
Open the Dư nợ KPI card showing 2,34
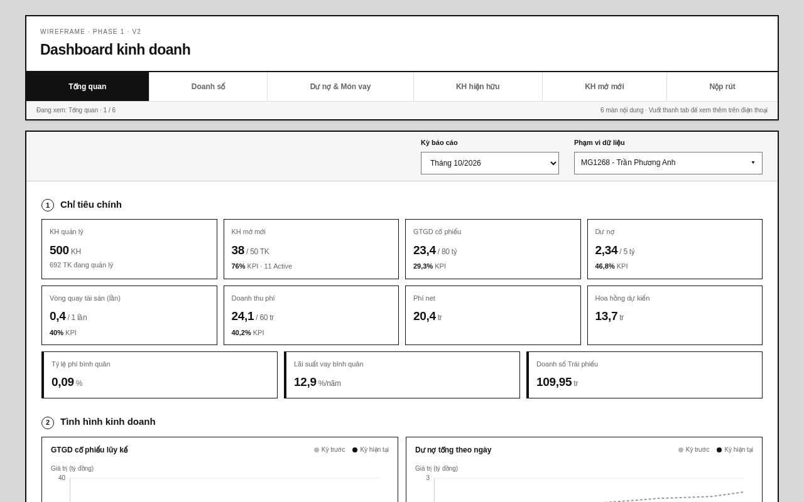675,249
